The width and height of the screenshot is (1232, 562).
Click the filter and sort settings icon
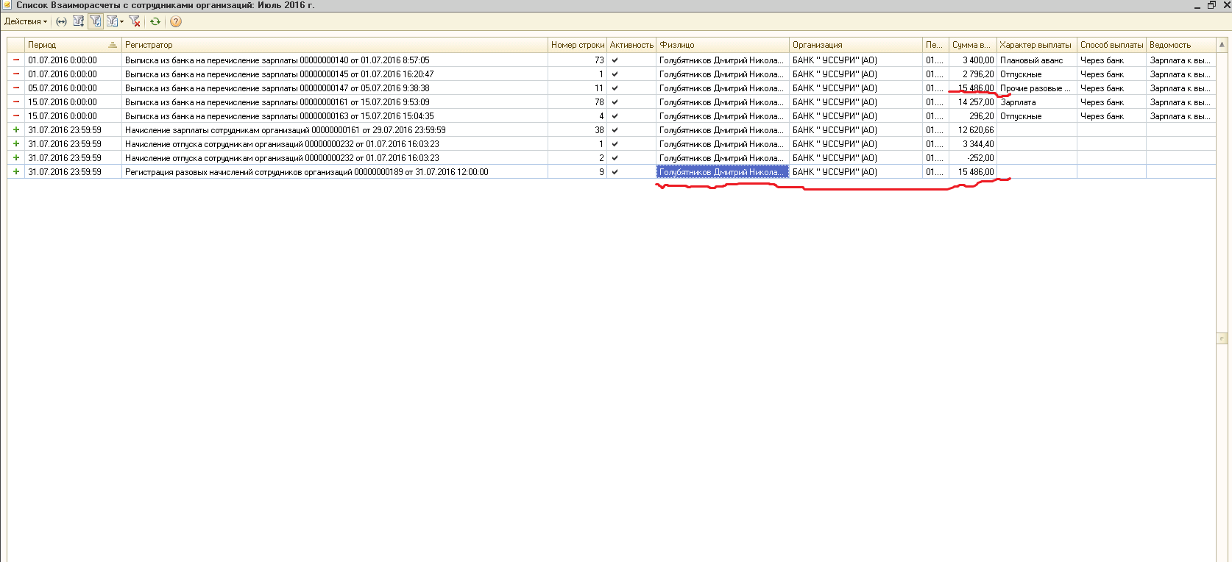(x=78, y=21)
